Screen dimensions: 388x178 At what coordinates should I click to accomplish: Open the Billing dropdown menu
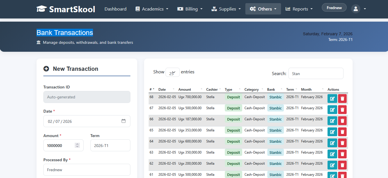(190, 9)
